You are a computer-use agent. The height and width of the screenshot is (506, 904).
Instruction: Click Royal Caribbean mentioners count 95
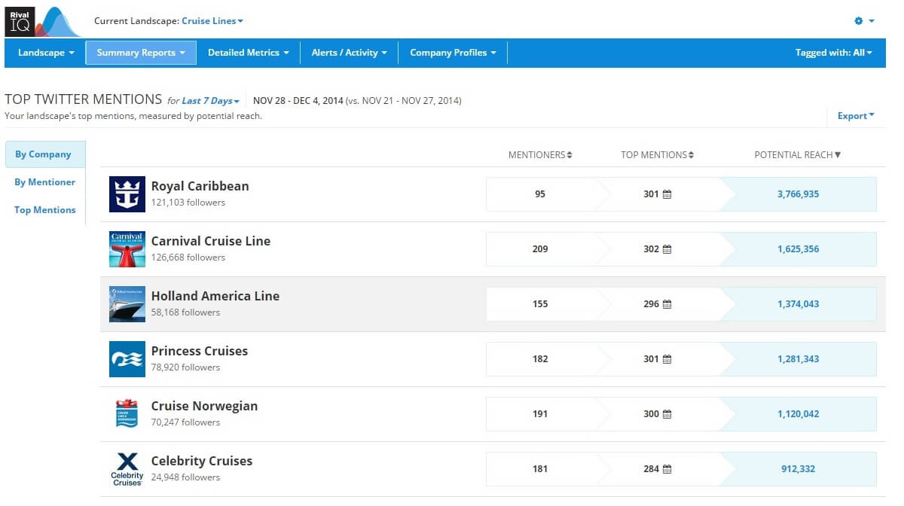[x=540, y=194]
